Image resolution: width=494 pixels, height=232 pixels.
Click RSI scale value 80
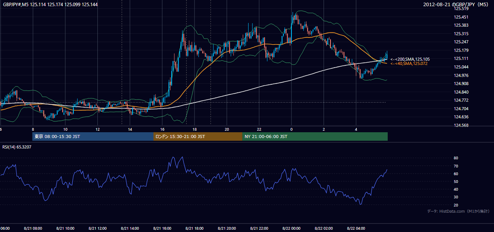[456, 158]
